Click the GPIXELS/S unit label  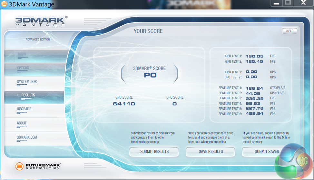click(277, 93)
